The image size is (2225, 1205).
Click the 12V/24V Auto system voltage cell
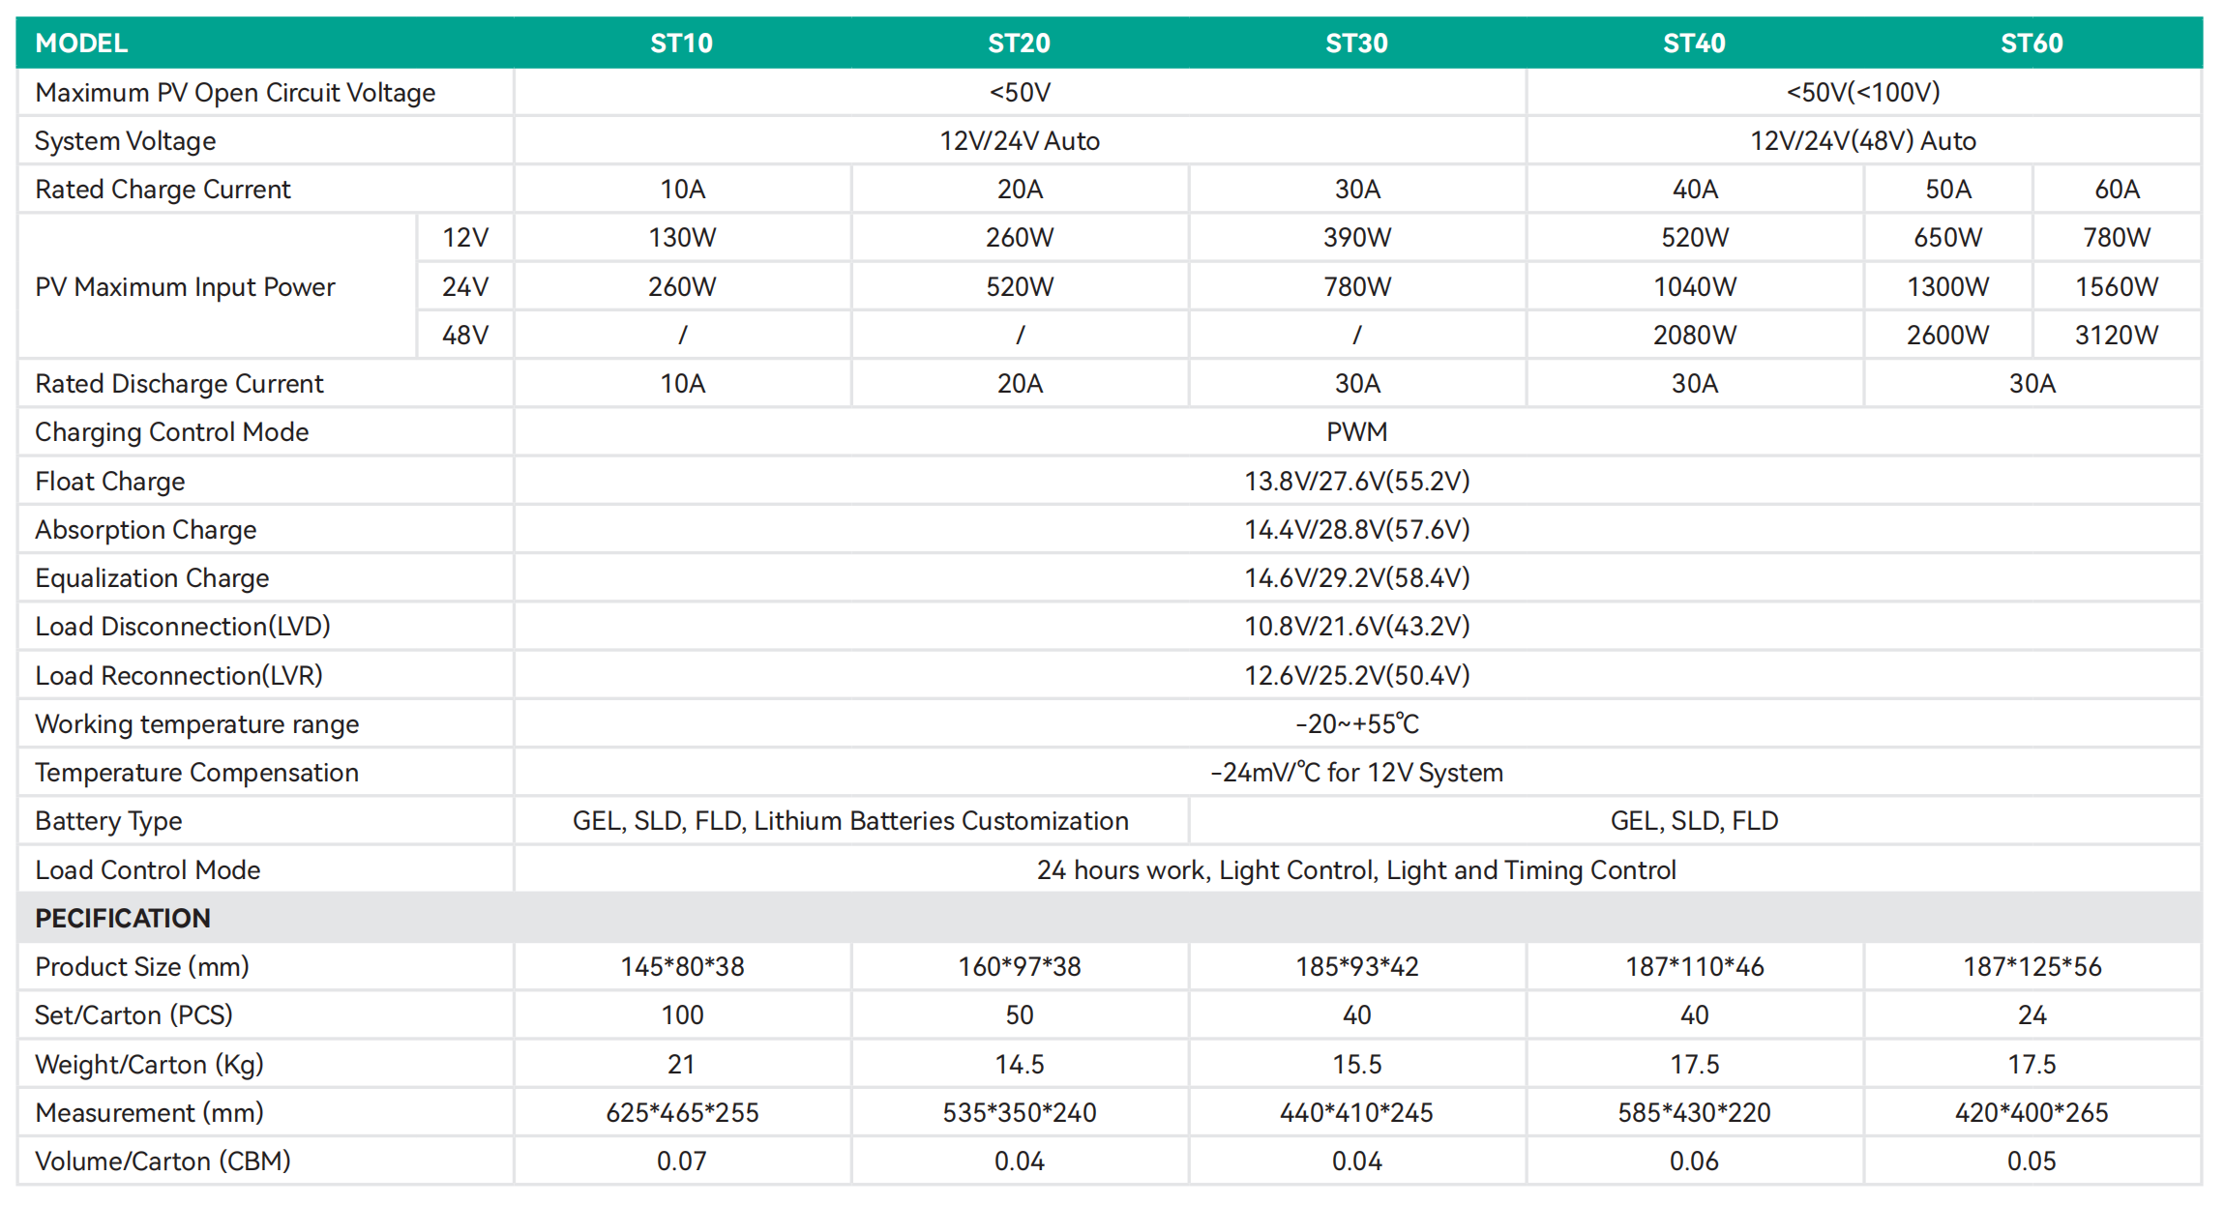[1020, 141]
